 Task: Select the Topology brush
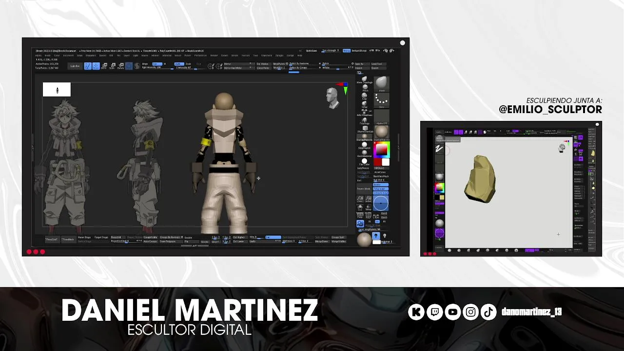[365, 121]
